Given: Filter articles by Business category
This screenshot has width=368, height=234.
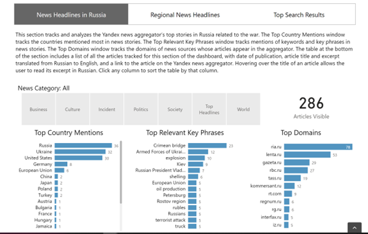Looking at the screenshot, I should pyautogui.click(x=38, y=109).
